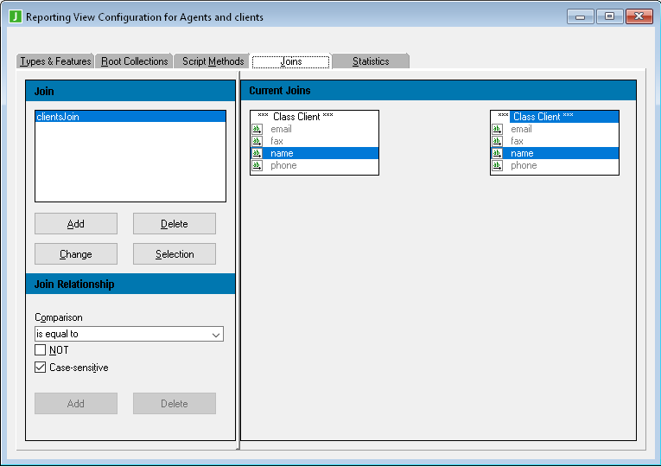661x467 pixels.
Task: Click the Selection button
Action: point(174,254)
